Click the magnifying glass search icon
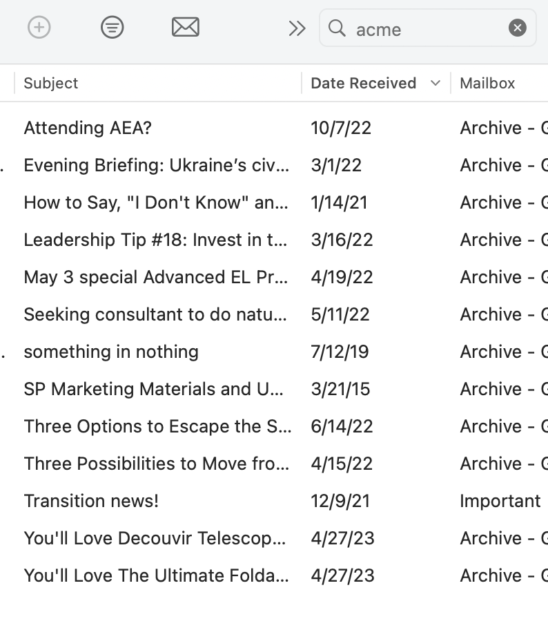Screen dimensions: 548x619 click(337, 28)
